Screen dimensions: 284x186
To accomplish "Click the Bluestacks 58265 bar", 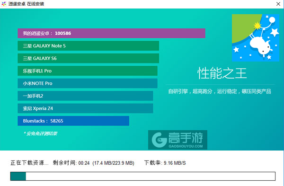I will click(x=73, y=121).
